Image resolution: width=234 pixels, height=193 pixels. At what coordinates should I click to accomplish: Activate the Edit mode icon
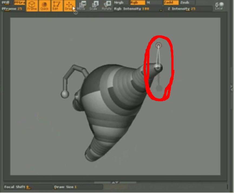(x=56, y=6)
